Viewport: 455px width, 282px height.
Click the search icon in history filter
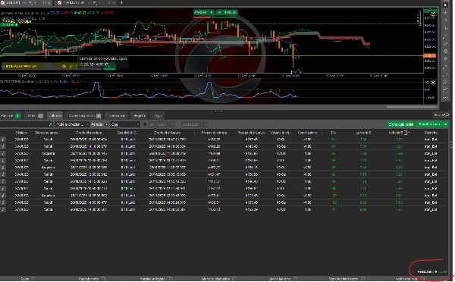(x=51, y=124)
